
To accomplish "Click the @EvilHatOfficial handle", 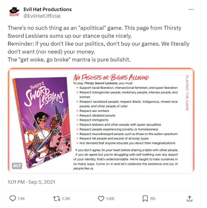I will tap(42, 16).
